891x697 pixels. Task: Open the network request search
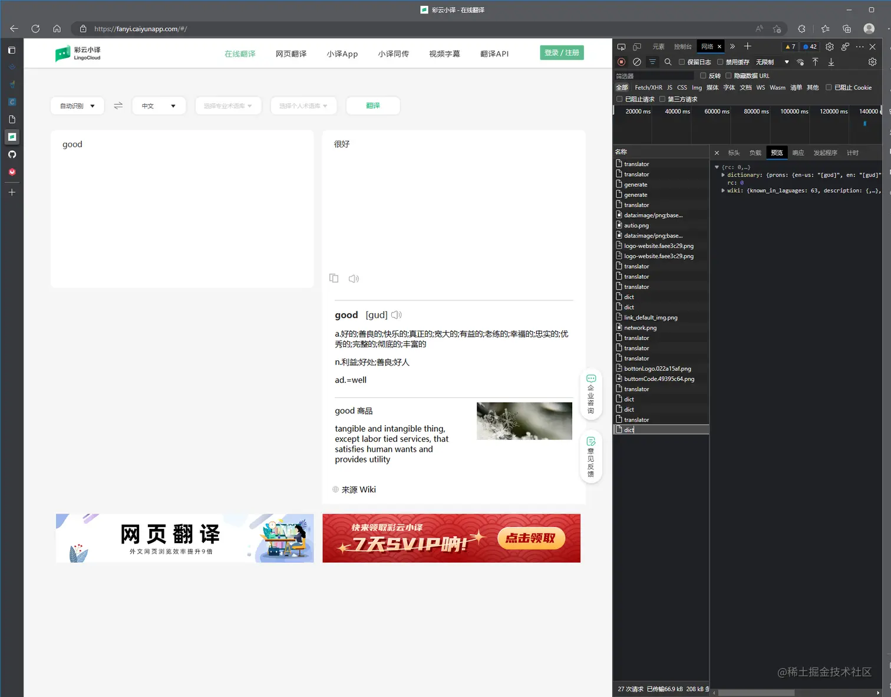[668, 62]
